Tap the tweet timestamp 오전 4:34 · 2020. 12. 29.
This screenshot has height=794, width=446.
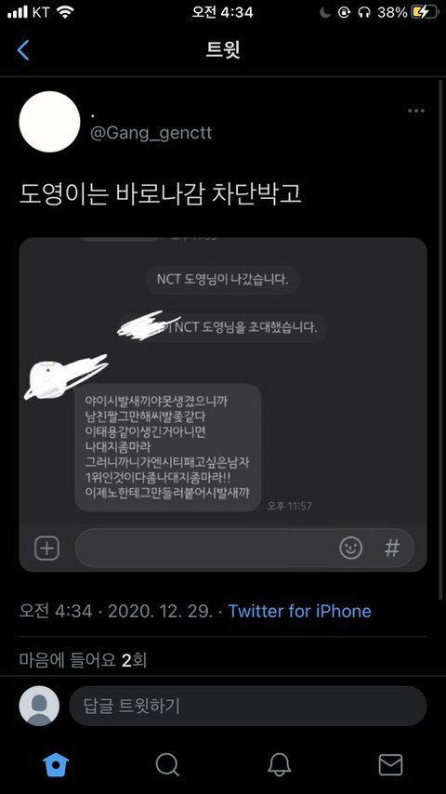(x=116, y=611)
